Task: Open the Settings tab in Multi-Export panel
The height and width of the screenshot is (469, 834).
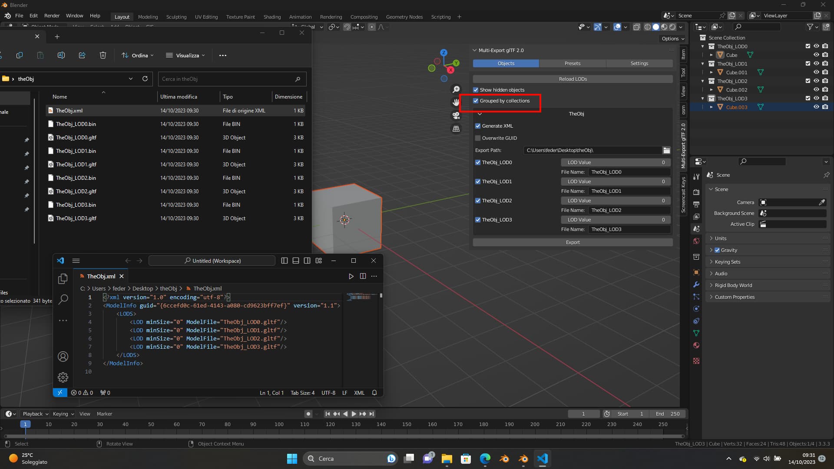Action: 639,63
